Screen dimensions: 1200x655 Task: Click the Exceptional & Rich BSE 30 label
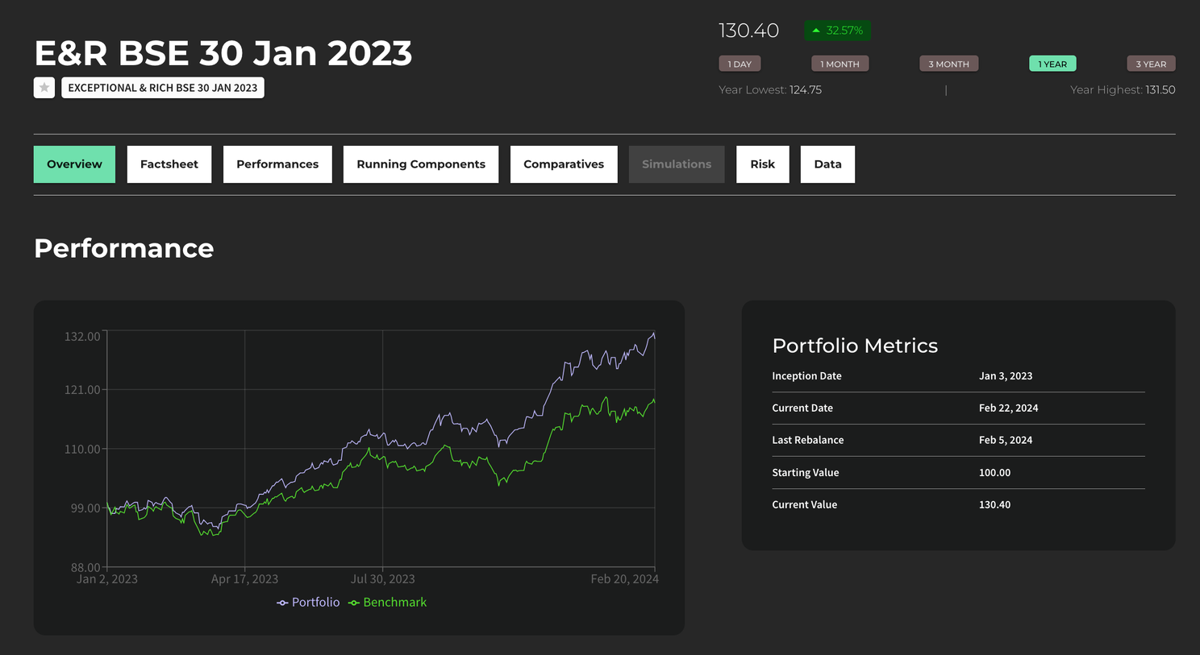163,88
